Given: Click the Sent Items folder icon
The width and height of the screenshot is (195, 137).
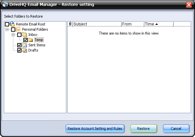Looking at the screenshot, I should tap(25, 45).
